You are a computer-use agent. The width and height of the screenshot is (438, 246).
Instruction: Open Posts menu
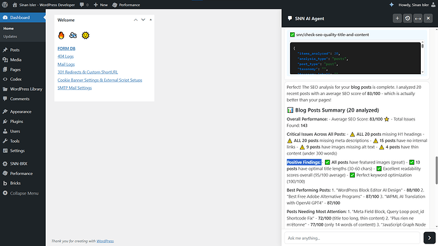pyautogui.click(x=23, y=50)
